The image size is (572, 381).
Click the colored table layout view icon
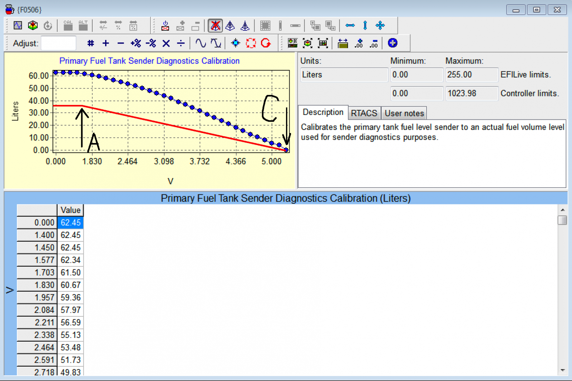point(292,43)
